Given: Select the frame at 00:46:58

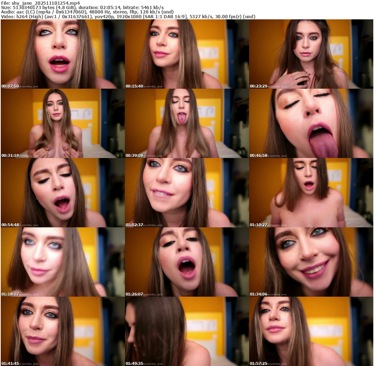Looking at the screenshot, I should coord(311,123).
